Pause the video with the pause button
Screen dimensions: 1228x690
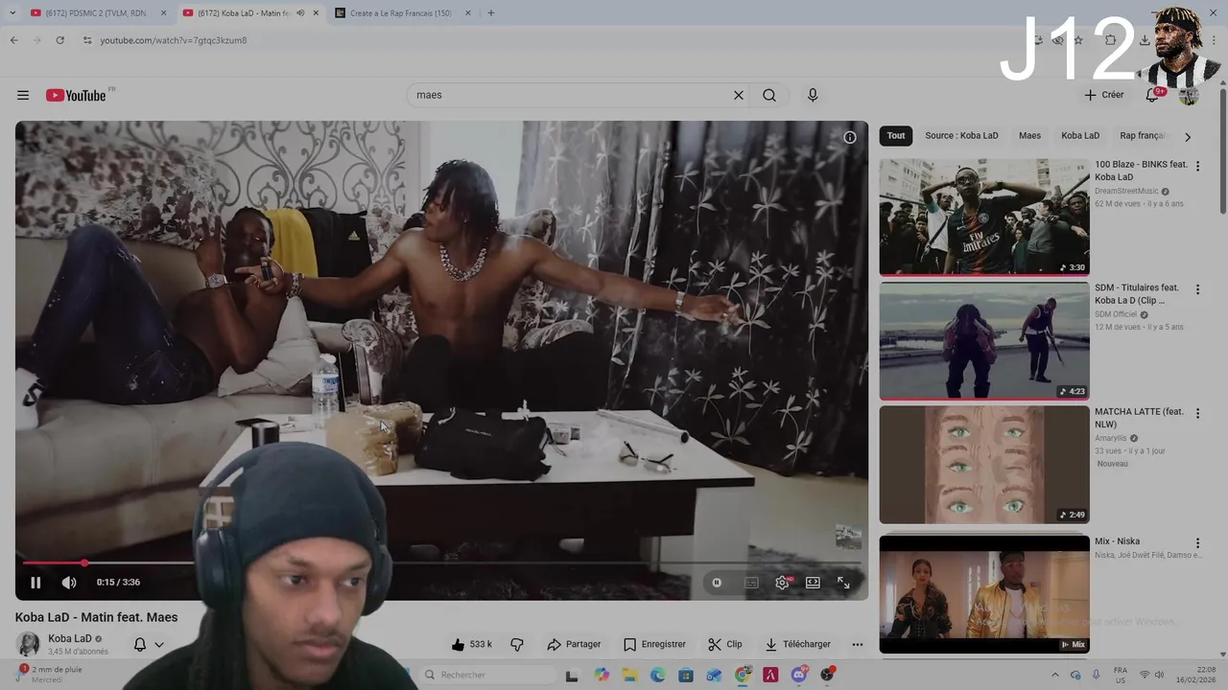(35, 583)
